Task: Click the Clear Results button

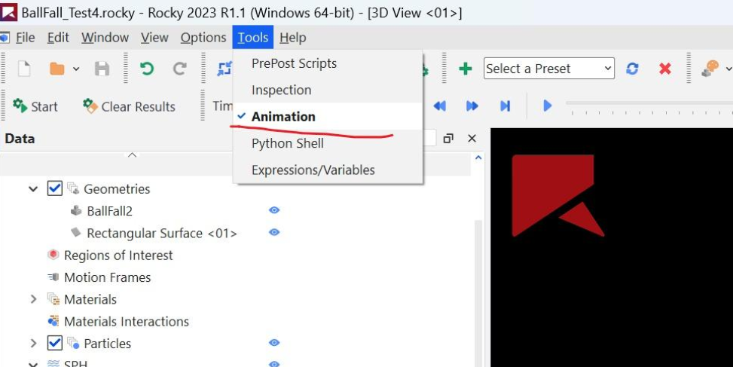Action: pos(129,106)
